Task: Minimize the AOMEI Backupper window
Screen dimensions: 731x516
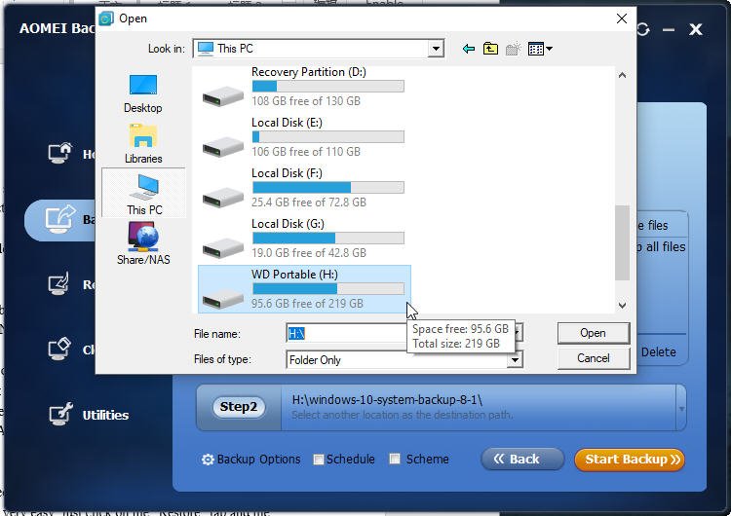Action: [x=669, y=30]
